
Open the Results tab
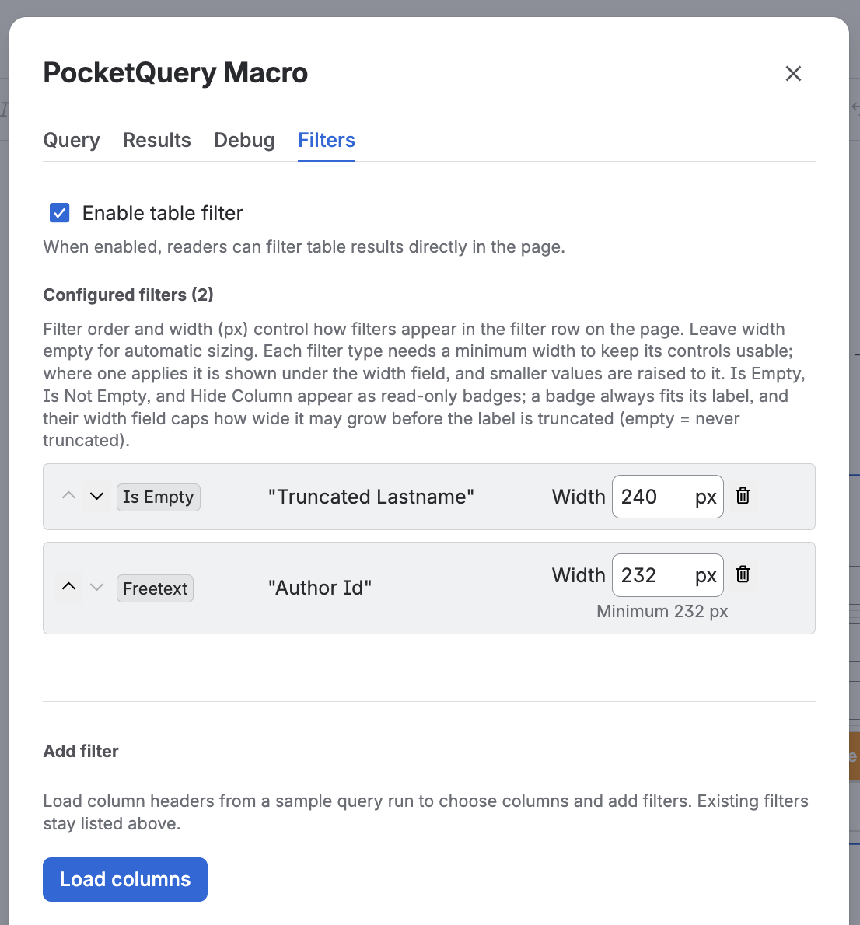157,141
